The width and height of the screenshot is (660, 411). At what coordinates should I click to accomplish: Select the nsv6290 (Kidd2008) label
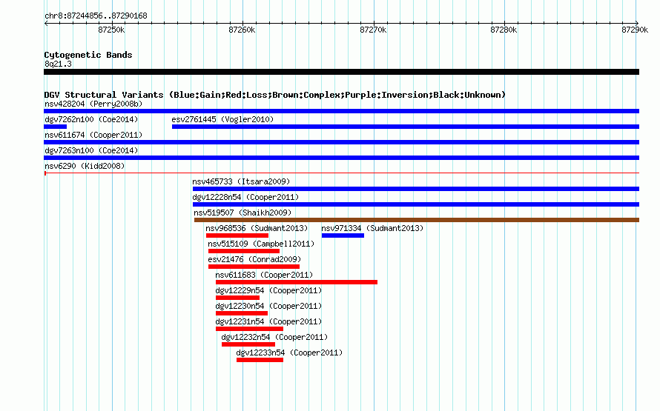[85, 166]
